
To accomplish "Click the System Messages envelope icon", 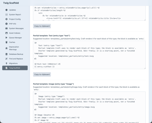I will point(6,28).
